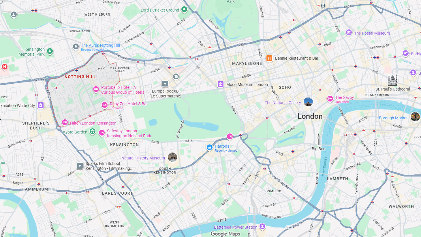Click the Ruby Zoe Hotel pink pin

[105, 105]
